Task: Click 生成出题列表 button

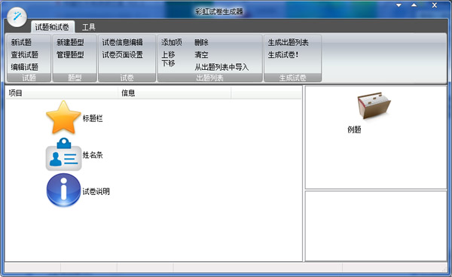Action: pos(288,42)
